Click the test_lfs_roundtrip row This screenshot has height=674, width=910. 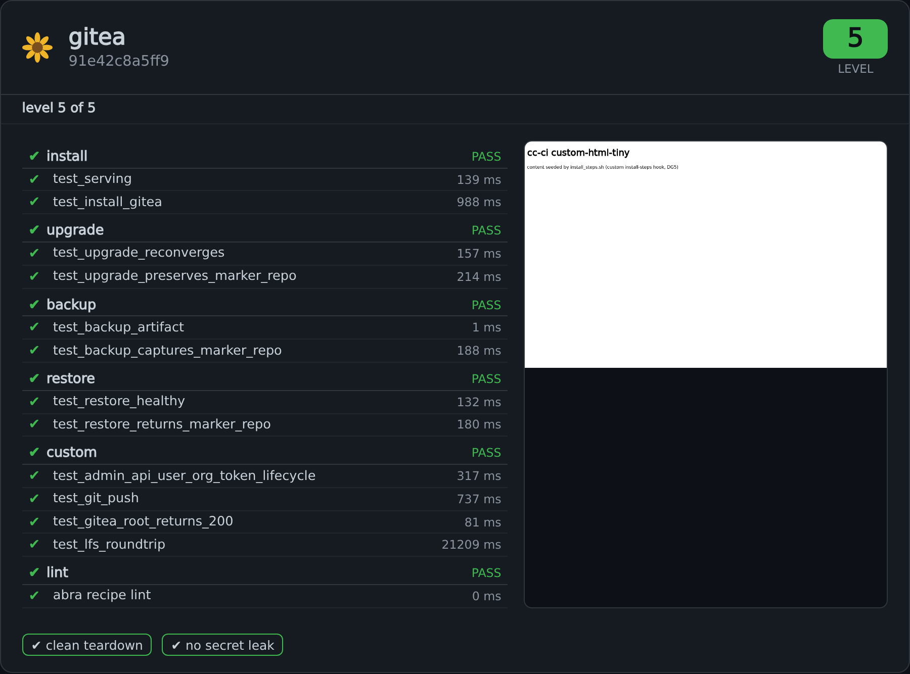[265, 545]
